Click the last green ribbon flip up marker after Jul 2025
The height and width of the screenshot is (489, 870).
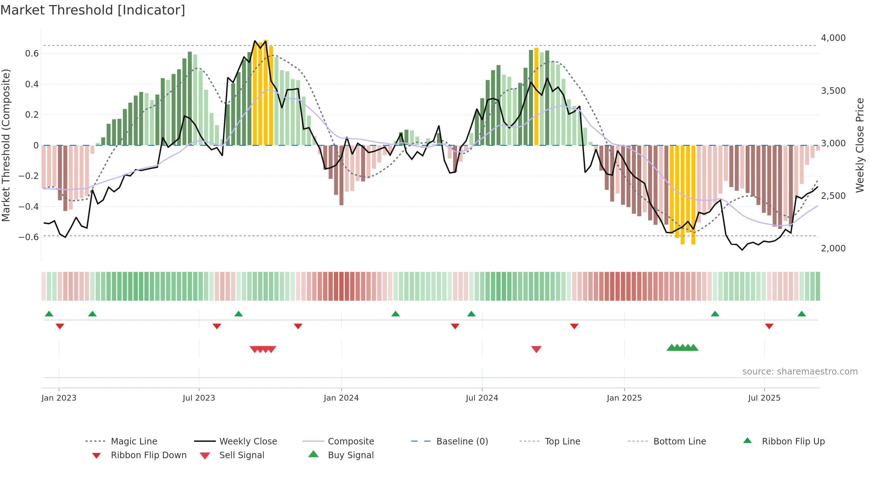[x=801, y=314]
